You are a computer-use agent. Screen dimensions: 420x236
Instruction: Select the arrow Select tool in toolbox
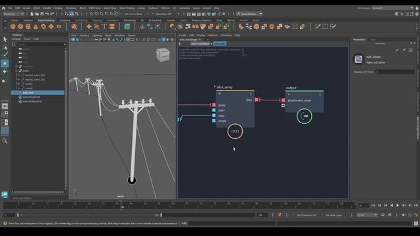(5, 39)
